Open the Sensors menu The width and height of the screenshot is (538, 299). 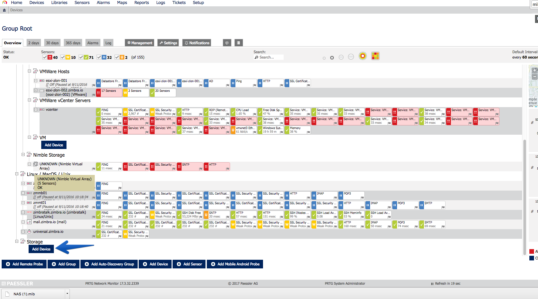pos(82,3)
